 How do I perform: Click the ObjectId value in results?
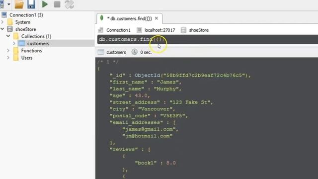(x=191, y=76)
